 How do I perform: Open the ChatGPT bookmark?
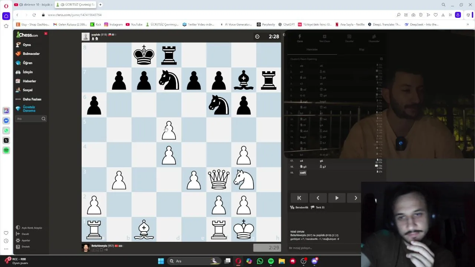286,24
